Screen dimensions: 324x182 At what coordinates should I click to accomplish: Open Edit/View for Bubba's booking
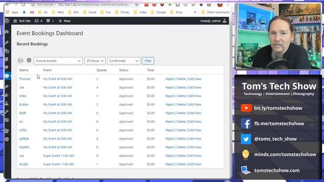coord(194,105)
